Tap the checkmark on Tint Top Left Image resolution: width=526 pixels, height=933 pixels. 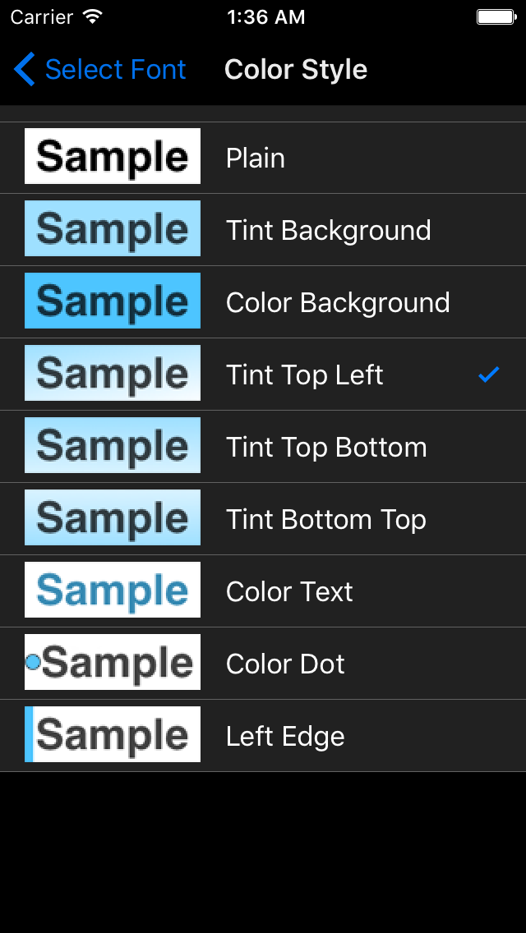pyautogui.click(x=489, y=375)
